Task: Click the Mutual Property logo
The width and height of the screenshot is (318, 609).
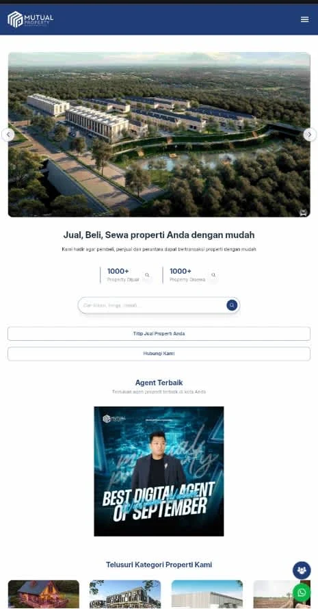Action: click(x=31, y=19)
